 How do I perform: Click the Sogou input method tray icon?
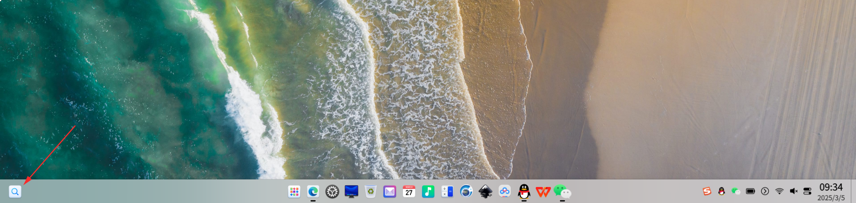707,191
